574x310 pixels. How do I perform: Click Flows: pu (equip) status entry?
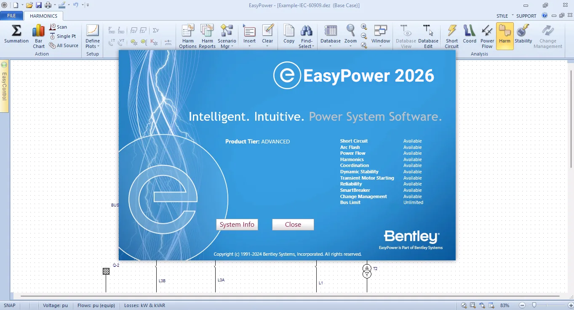pos(96,305)
